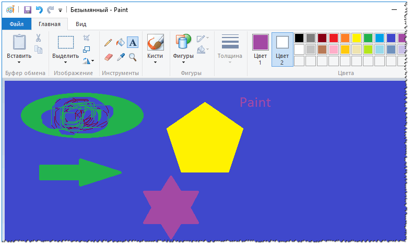412x247 pixels.
Task: Click the Crop icon
Action: [x=86, y=38]
